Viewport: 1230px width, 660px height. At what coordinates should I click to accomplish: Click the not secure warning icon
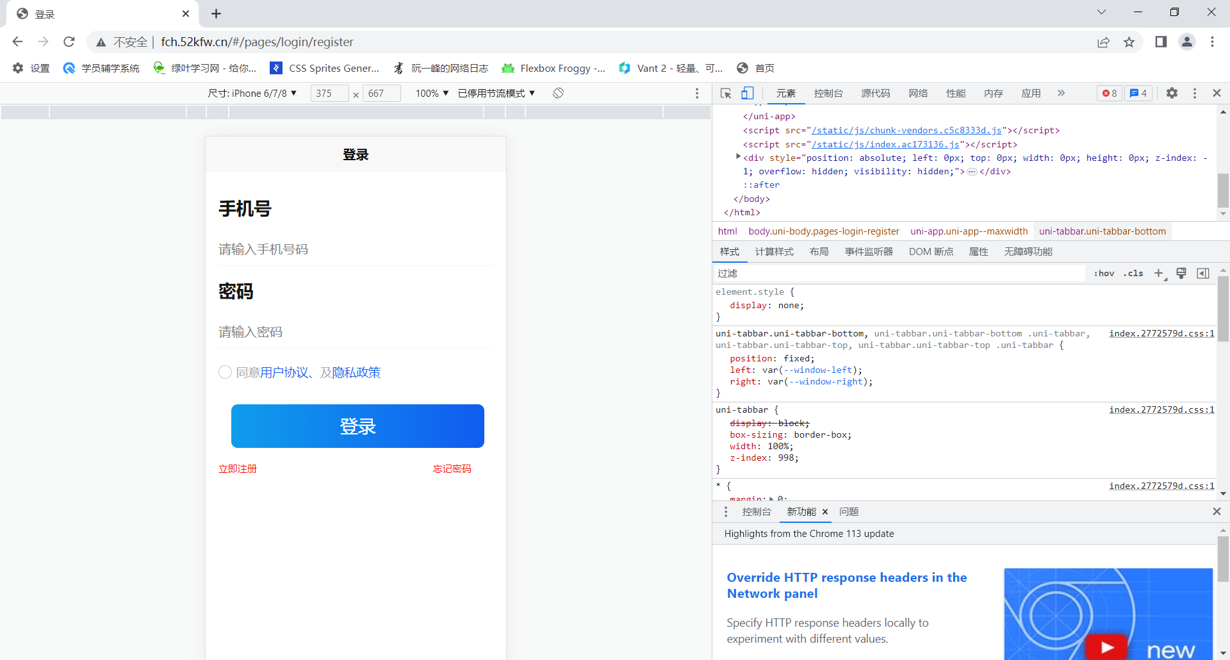(x=101, y=42)
